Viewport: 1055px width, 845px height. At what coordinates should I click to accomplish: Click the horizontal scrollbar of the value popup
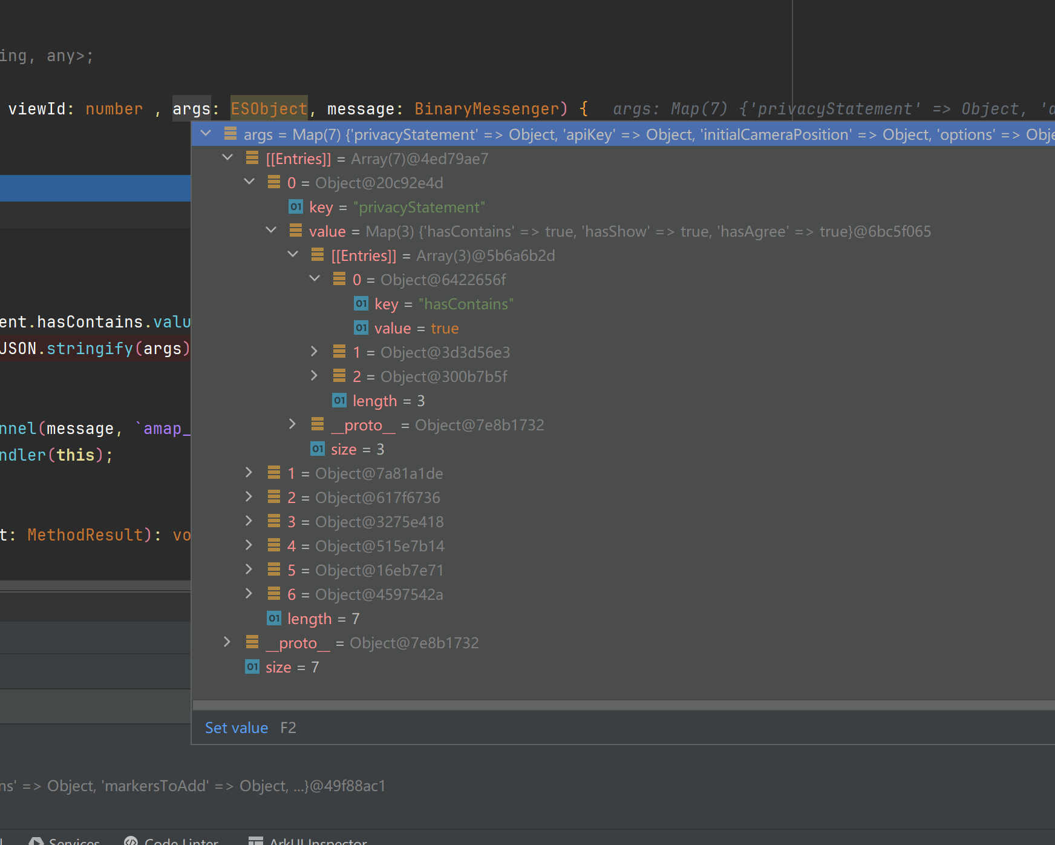[x=624, y=705]
